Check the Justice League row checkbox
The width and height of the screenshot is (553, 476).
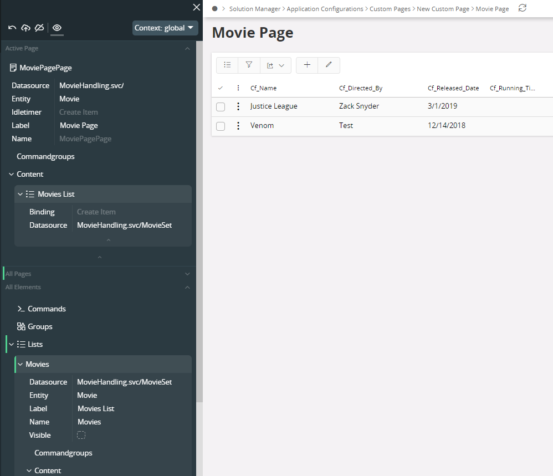click(221, 106)
